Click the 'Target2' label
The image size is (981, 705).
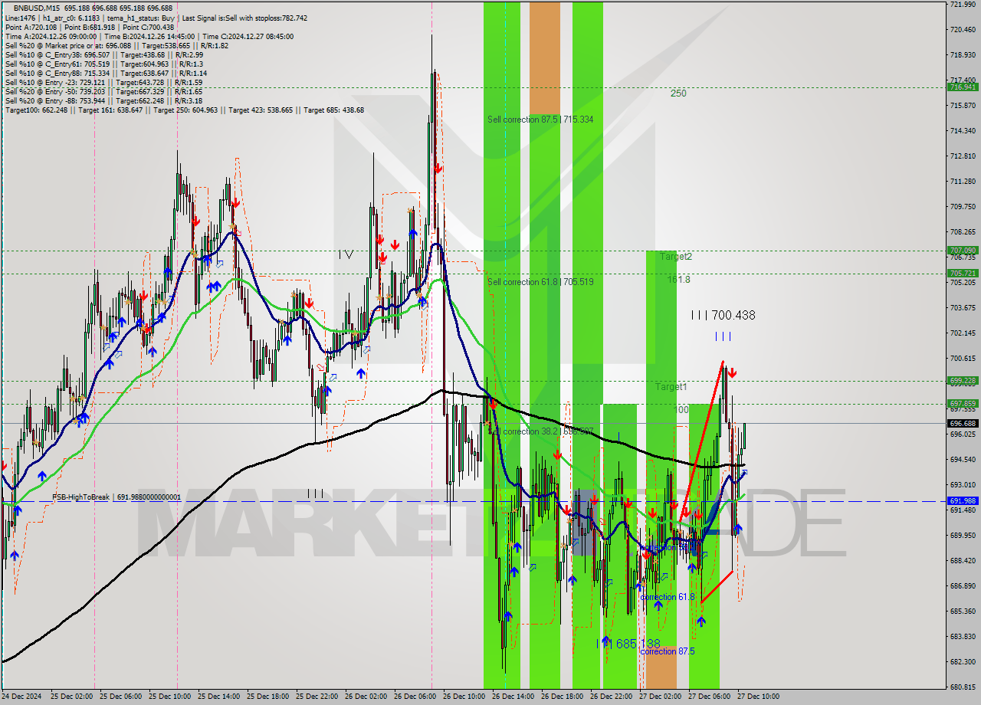(x=676, y=257)
